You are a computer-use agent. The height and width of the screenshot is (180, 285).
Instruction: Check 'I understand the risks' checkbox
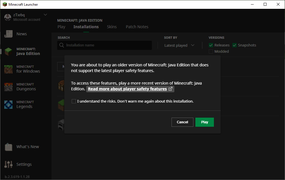pos(74,101)
